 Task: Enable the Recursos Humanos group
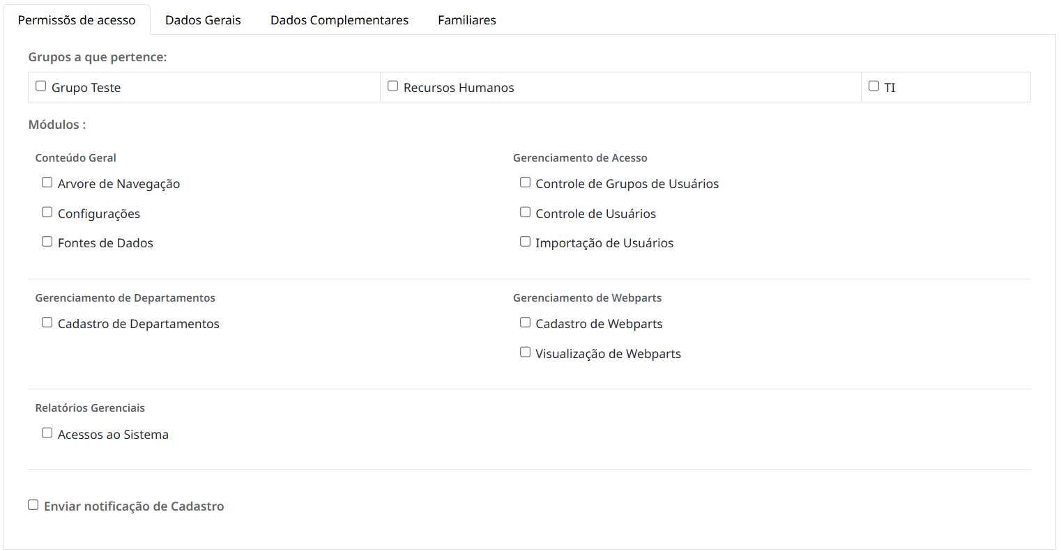click(393, 86)
